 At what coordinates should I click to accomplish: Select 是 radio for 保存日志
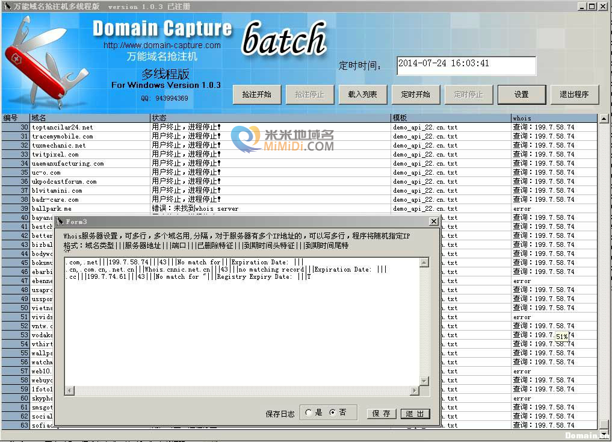(309, 412)
